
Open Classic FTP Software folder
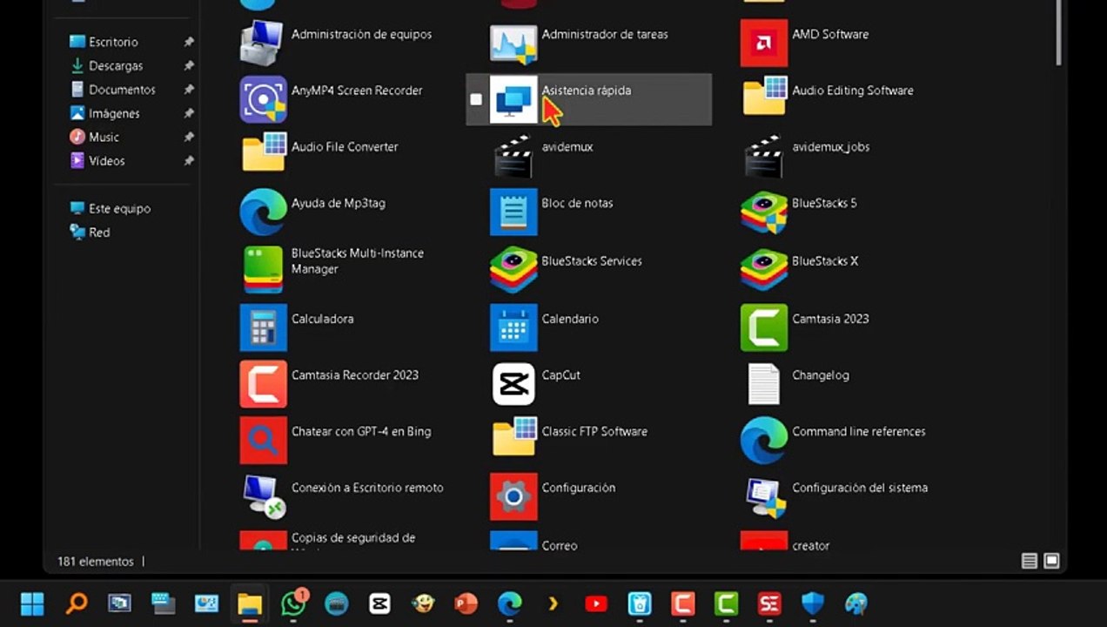(x=513, y=438)
